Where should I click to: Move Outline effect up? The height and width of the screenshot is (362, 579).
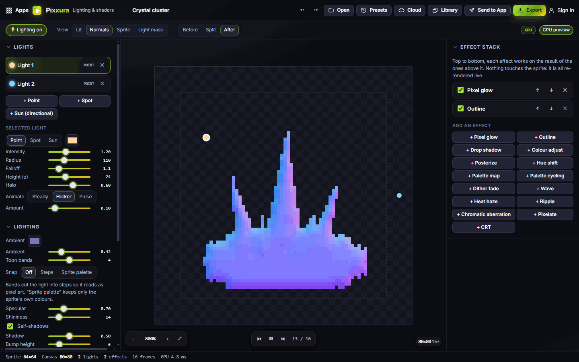[538, 109]
